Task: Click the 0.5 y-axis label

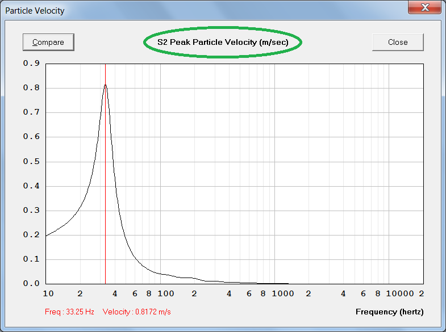Action: 31,161
